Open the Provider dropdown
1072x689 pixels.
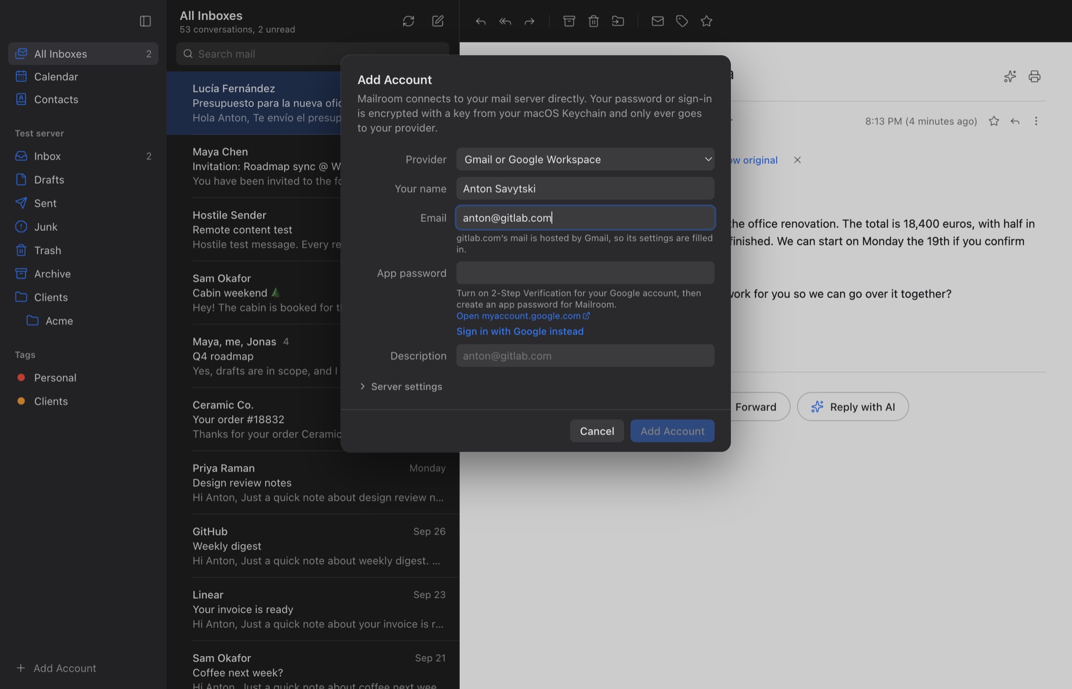[585, 159]
